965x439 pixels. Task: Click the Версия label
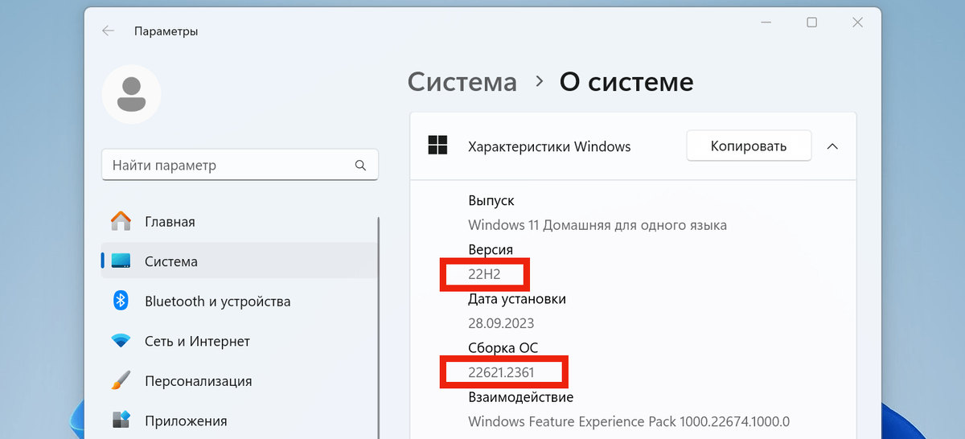[491, 249]
